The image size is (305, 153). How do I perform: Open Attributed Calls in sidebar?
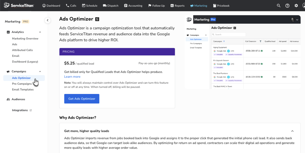click(x=22, y=50)
